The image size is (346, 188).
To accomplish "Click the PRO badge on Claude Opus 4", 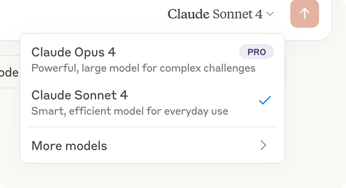I will coord(256,52).
